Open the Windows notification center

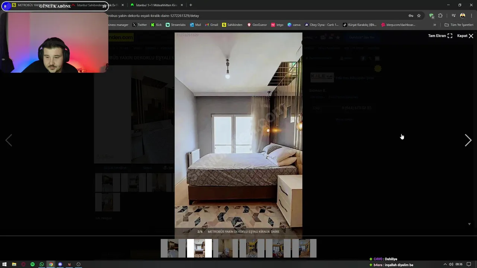(x=469, y=264)
